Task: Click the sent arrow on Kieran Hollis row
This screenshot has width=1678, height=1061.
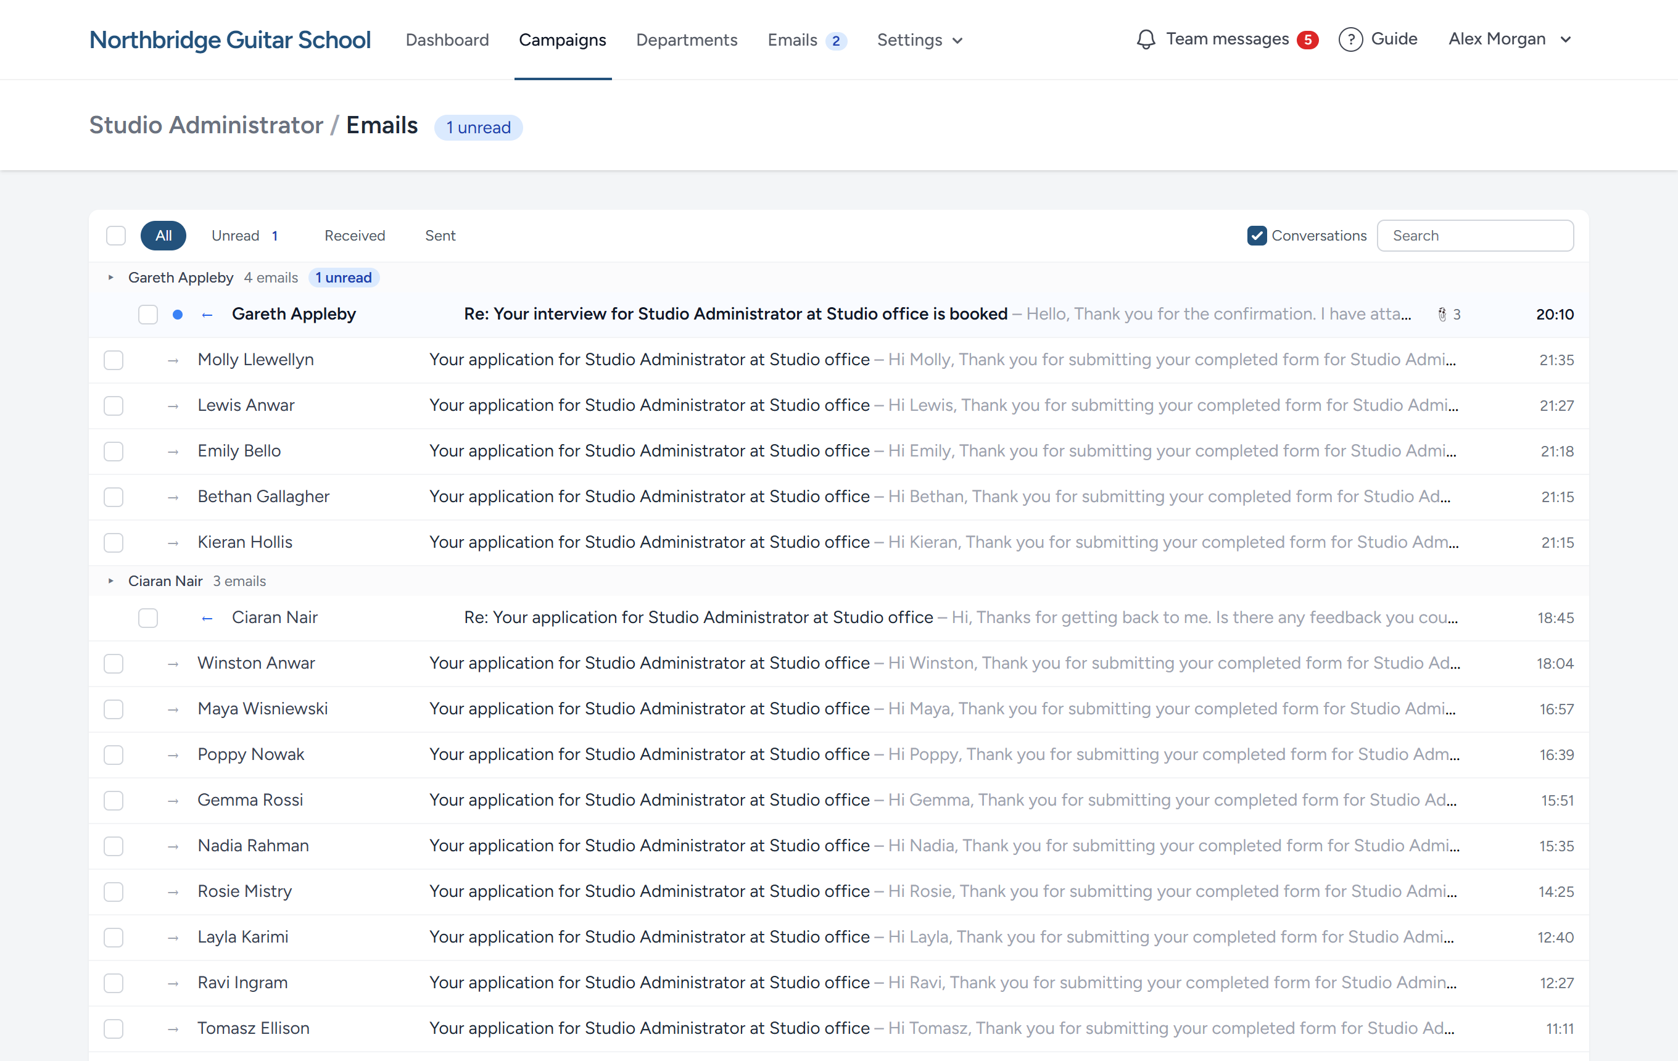Action: (x=173, y=543)
